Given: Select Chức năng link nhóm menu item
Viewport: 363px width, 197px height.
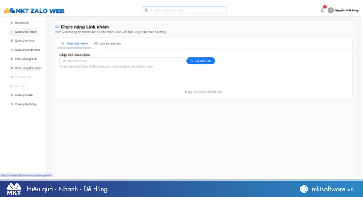Looking at the screenshot, I should tap(28, 68).
